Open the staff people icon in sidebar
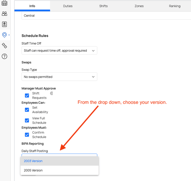 [x=4, y=14]
